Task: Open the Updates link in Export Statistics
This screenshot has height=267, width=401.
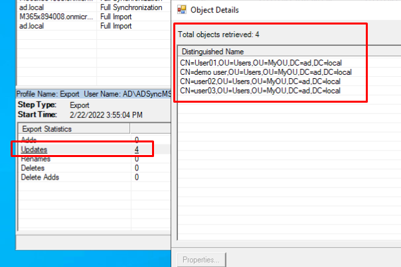Action: point(35,150)
